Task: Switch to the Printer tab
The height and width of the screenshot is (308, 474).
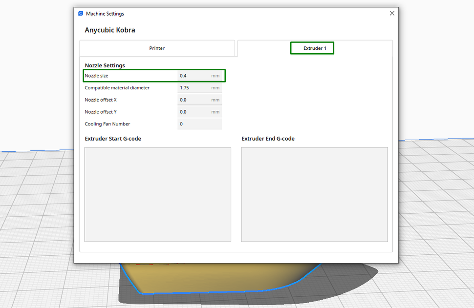Action: [157, 48]
